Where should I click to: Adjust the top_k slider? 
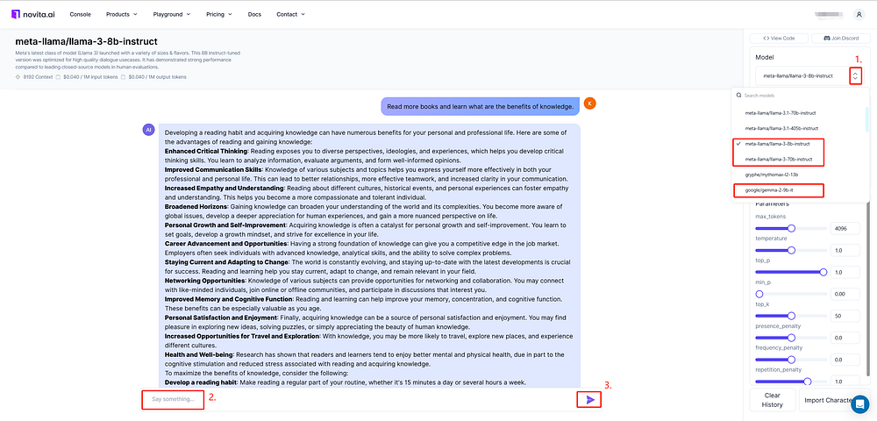pyautogui.click(x=791, y=316)
